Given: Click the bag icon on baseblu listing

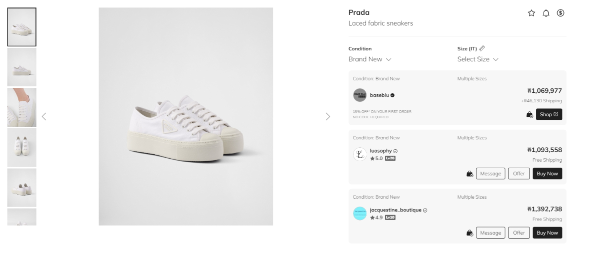Looking at the screenshot, I should click(529, 115).
